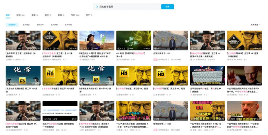The height and width of the screenshot is (135, 268).
Task: Click the pink course badge under 化学知识学习 (61)
Action: (155, 60)
